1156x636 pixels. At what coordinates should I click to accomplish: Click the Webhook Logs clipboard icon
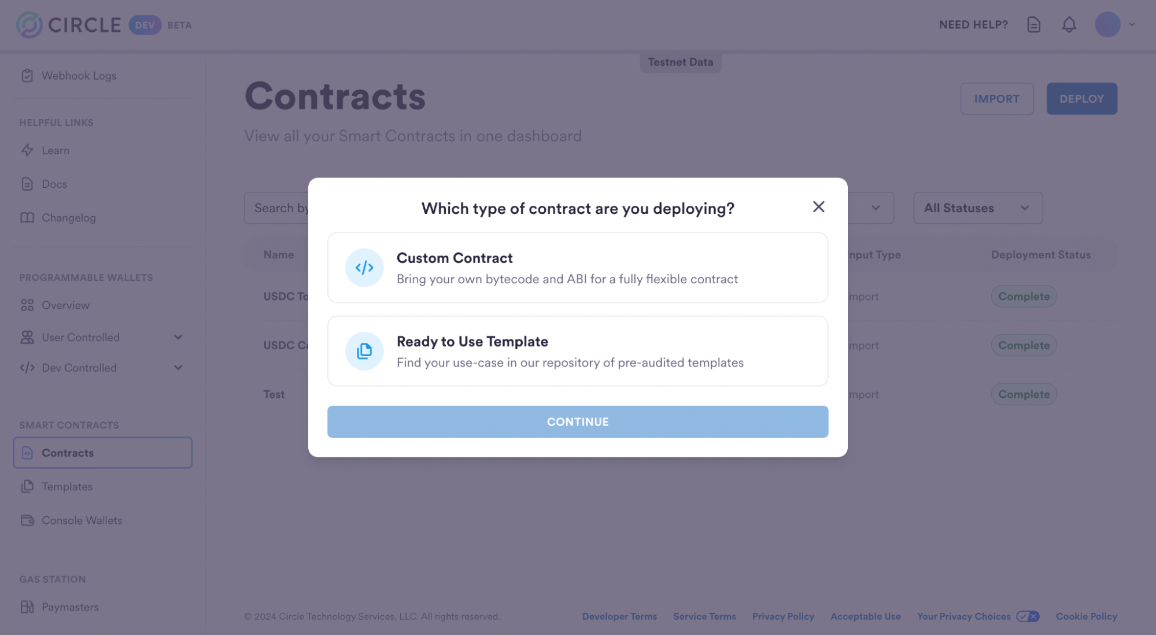click(27, 76)
